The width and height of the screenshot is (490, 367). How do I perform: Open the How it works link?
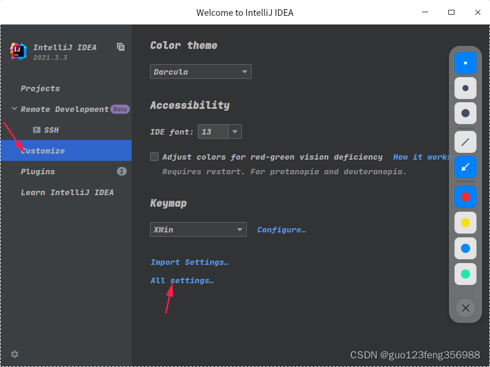pyautogui.click(x=421, y=157)
